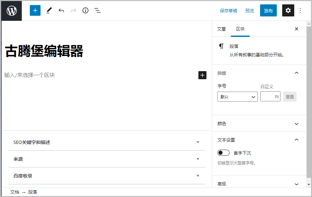The image size is (312, 197).
Task: Click the post title 古腾堡编辑器
Action: click(x=44, y=51)
